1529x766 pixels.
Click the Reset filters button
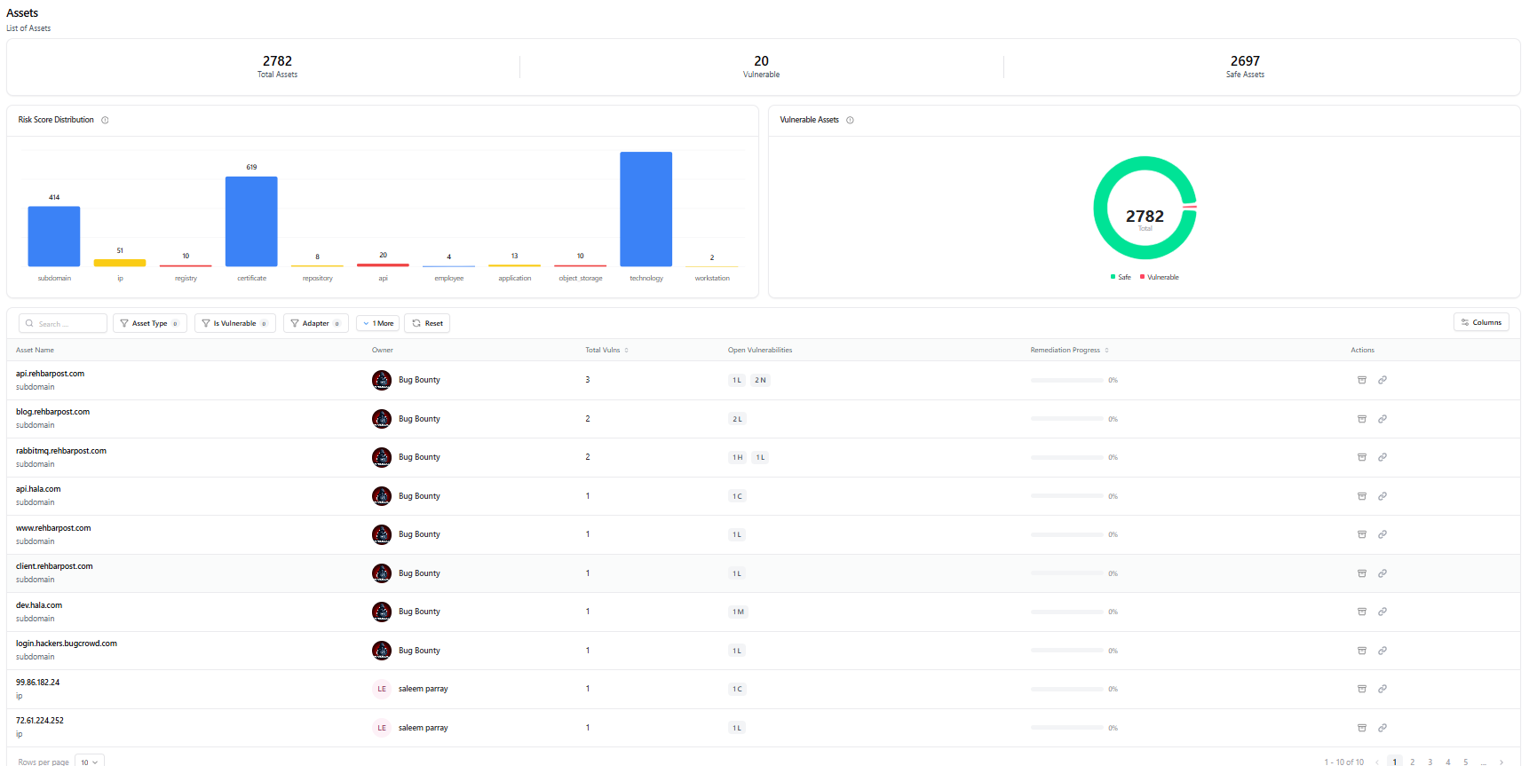pos(427,323)
